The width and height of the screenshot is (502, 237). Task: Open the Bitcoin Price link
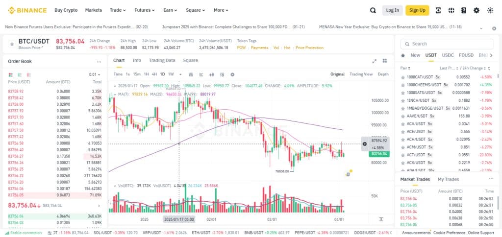tap(31, 47)
